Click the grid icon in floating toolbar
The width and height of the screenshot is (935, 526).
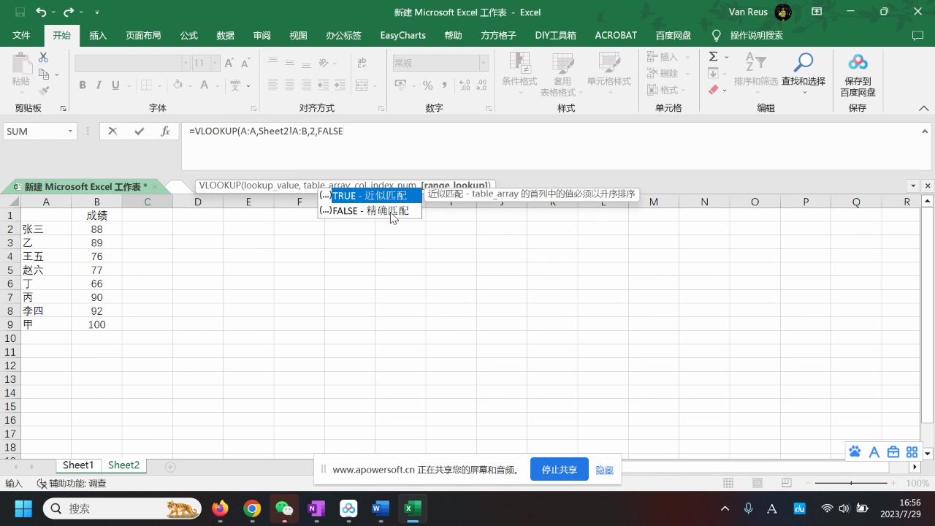coord(912,451)
